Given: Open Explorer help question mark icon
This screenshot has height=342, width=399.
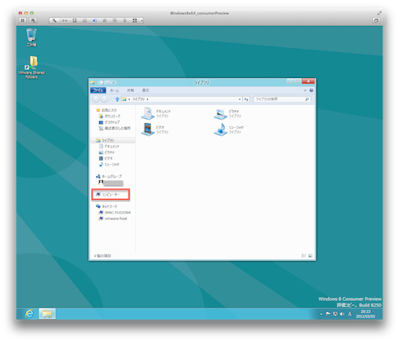Looking at the screenshot, I should coord(312,91).
